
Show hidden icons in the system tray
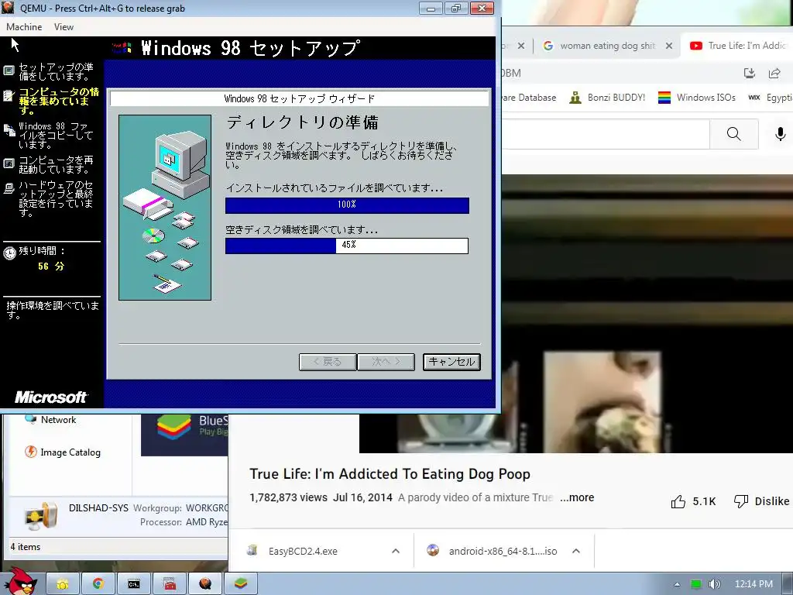point(677,584)
